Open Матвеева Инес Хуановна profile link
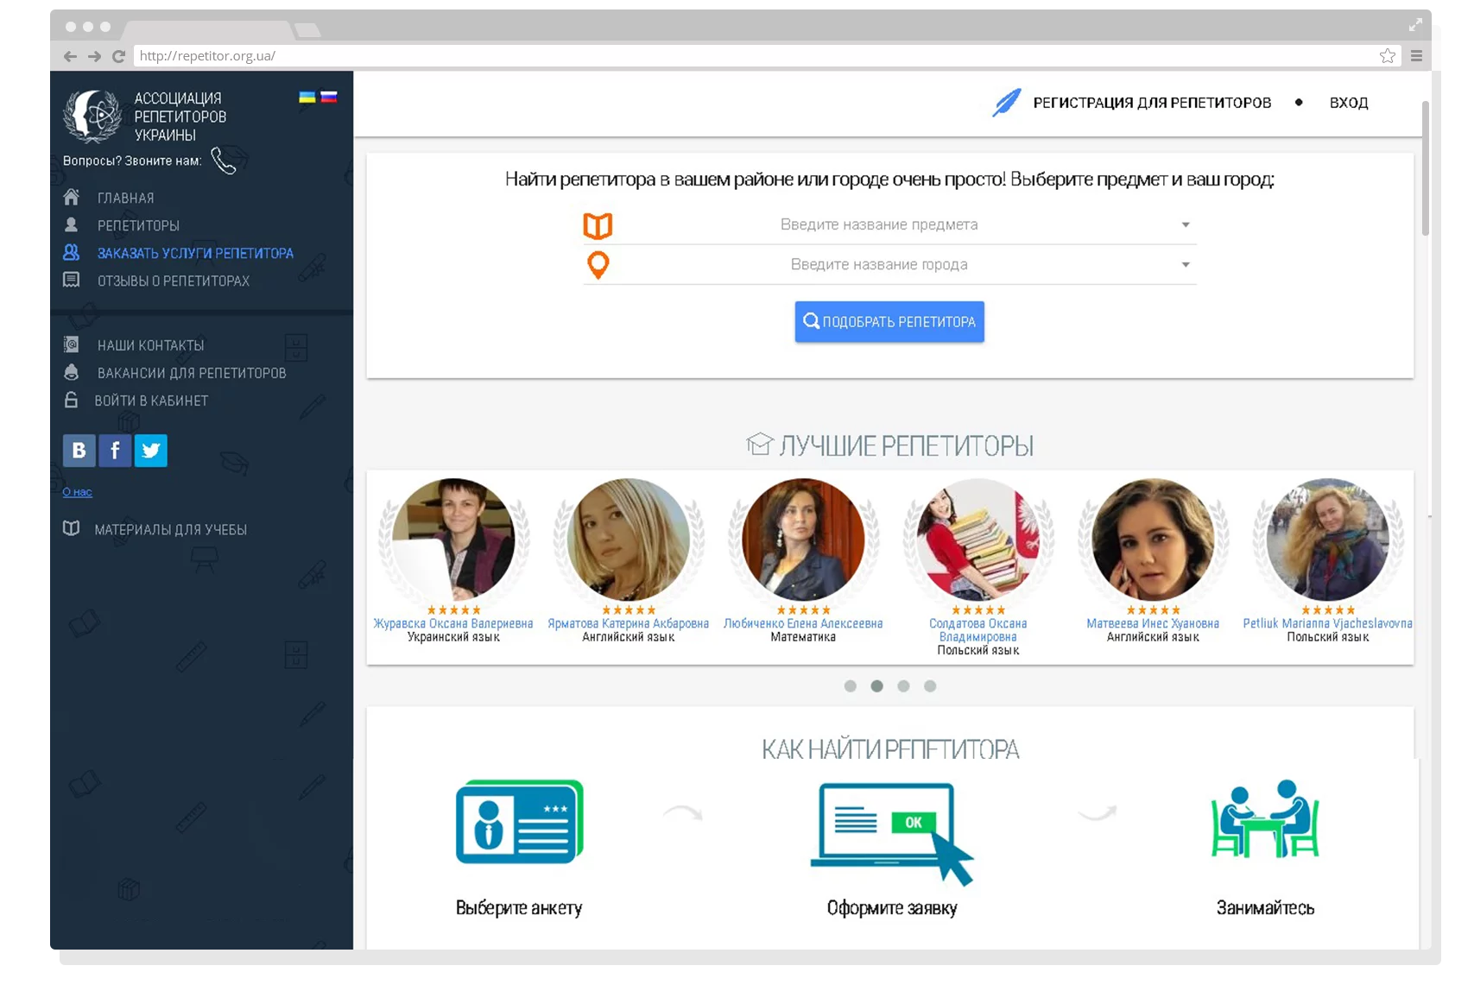The image size is (1474, 991). [1153, 623]
